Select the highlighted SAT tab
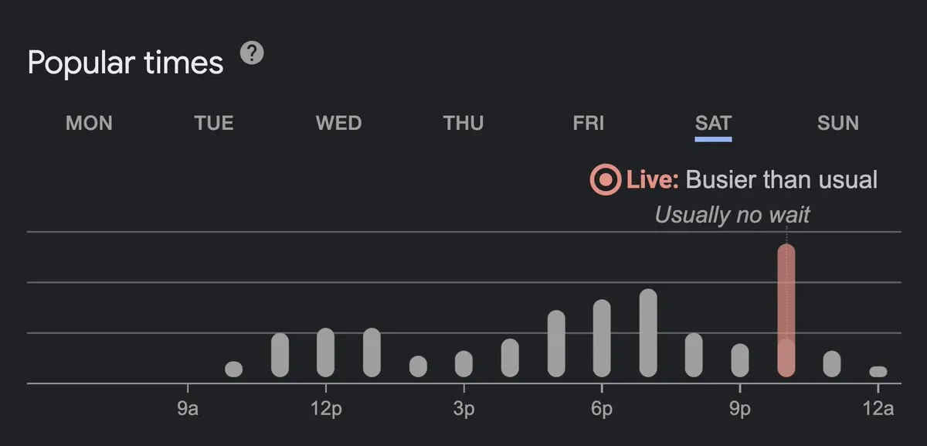Image resolution: width=927 pixels, height=446 pixels. click(713, 123)
